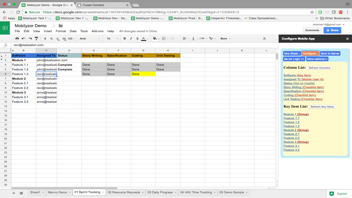Click the More options>> button
Viewport: 352px width, 198px height.
(317, 59)
